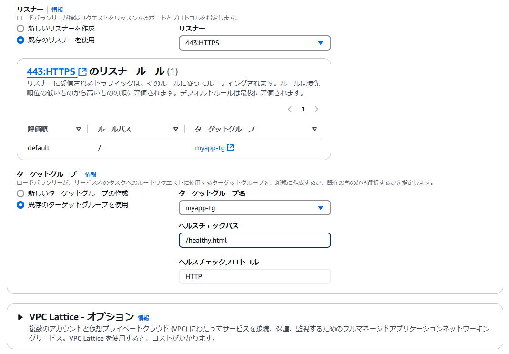509x354 pixels.
Task: Click the ヘルスチェックパス input field
Action: 255,240
